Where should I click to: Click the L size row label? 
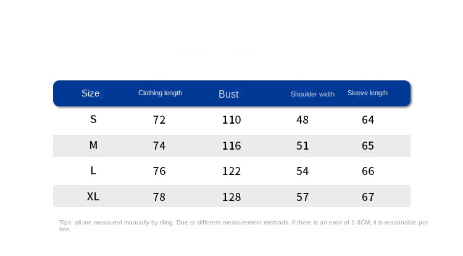[x=93, y=171]
